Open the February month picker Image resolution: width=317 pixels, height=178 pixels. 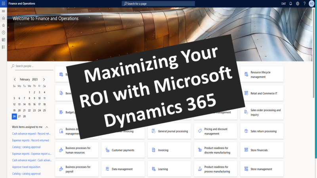(25, 80)
